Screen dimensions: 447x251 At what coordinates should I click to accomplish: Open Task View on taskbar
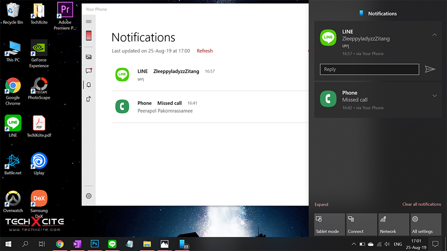coord(42,244)
